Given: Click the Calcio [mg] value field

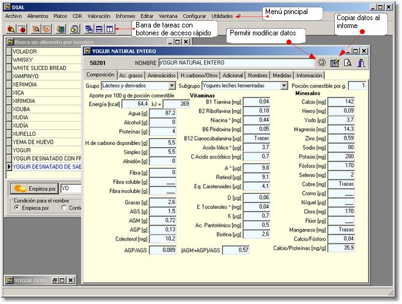Looking at the screenshot, I should click(x=342, y=102).
